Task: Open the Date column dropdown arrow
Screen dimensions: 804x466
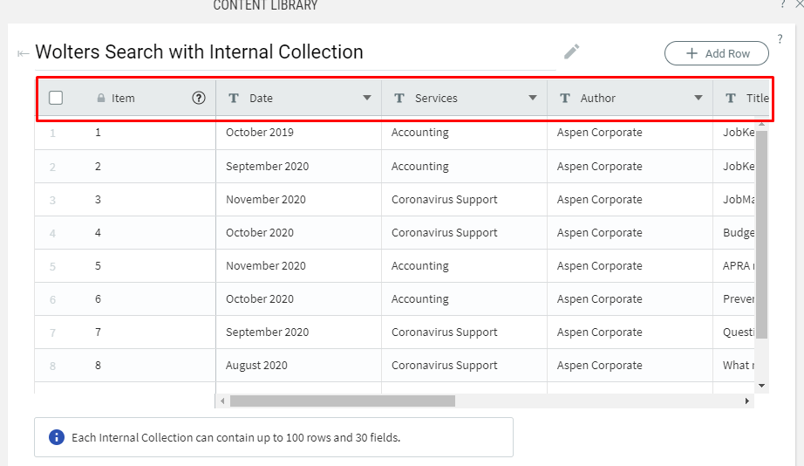Action: click(x=367, y=98)
